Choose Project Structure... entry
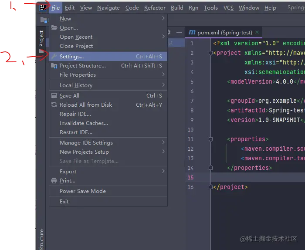 point(108,66)
